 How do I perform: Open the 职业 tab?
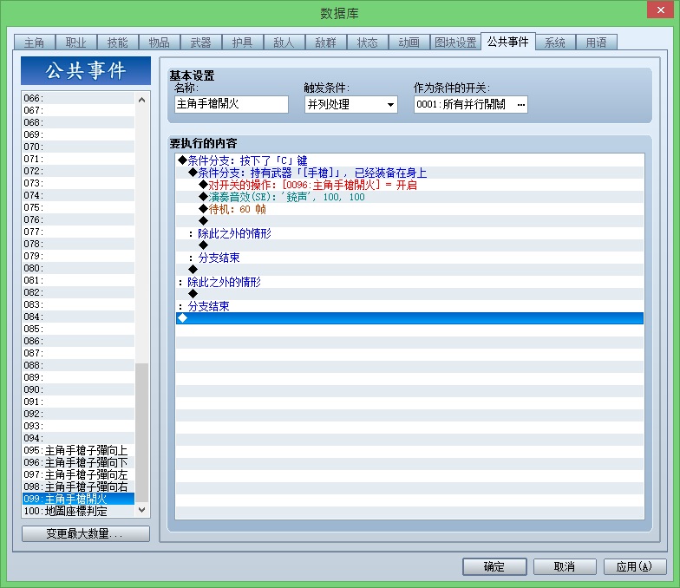76,42
